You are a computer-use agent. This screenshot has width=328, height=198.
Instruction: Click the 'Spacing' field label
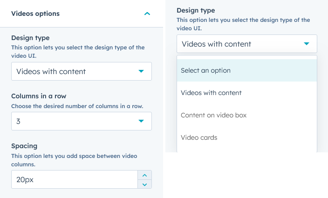[x=24, y=146]
